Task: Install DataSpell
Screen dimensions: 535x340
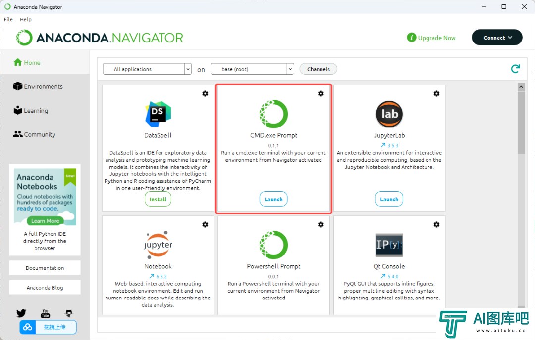Action: tap(158, 199)
